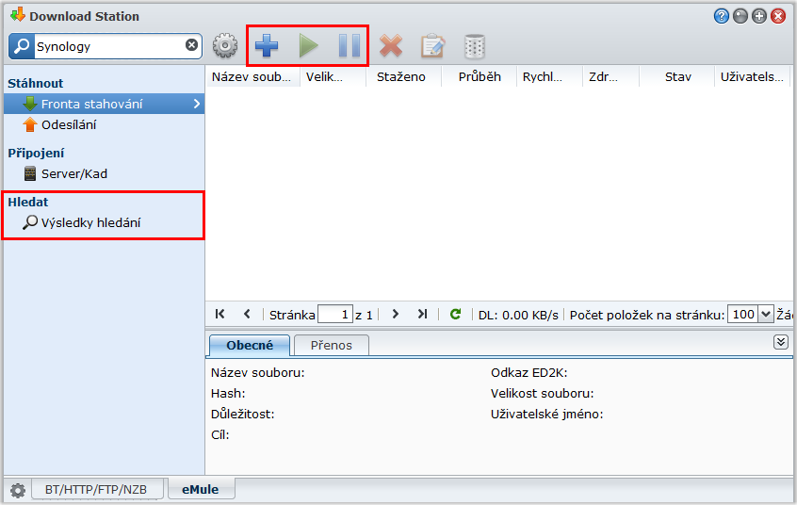
Task: Open the toolbar gear settings
Action: pyautogui.click(x=225, y=46)
